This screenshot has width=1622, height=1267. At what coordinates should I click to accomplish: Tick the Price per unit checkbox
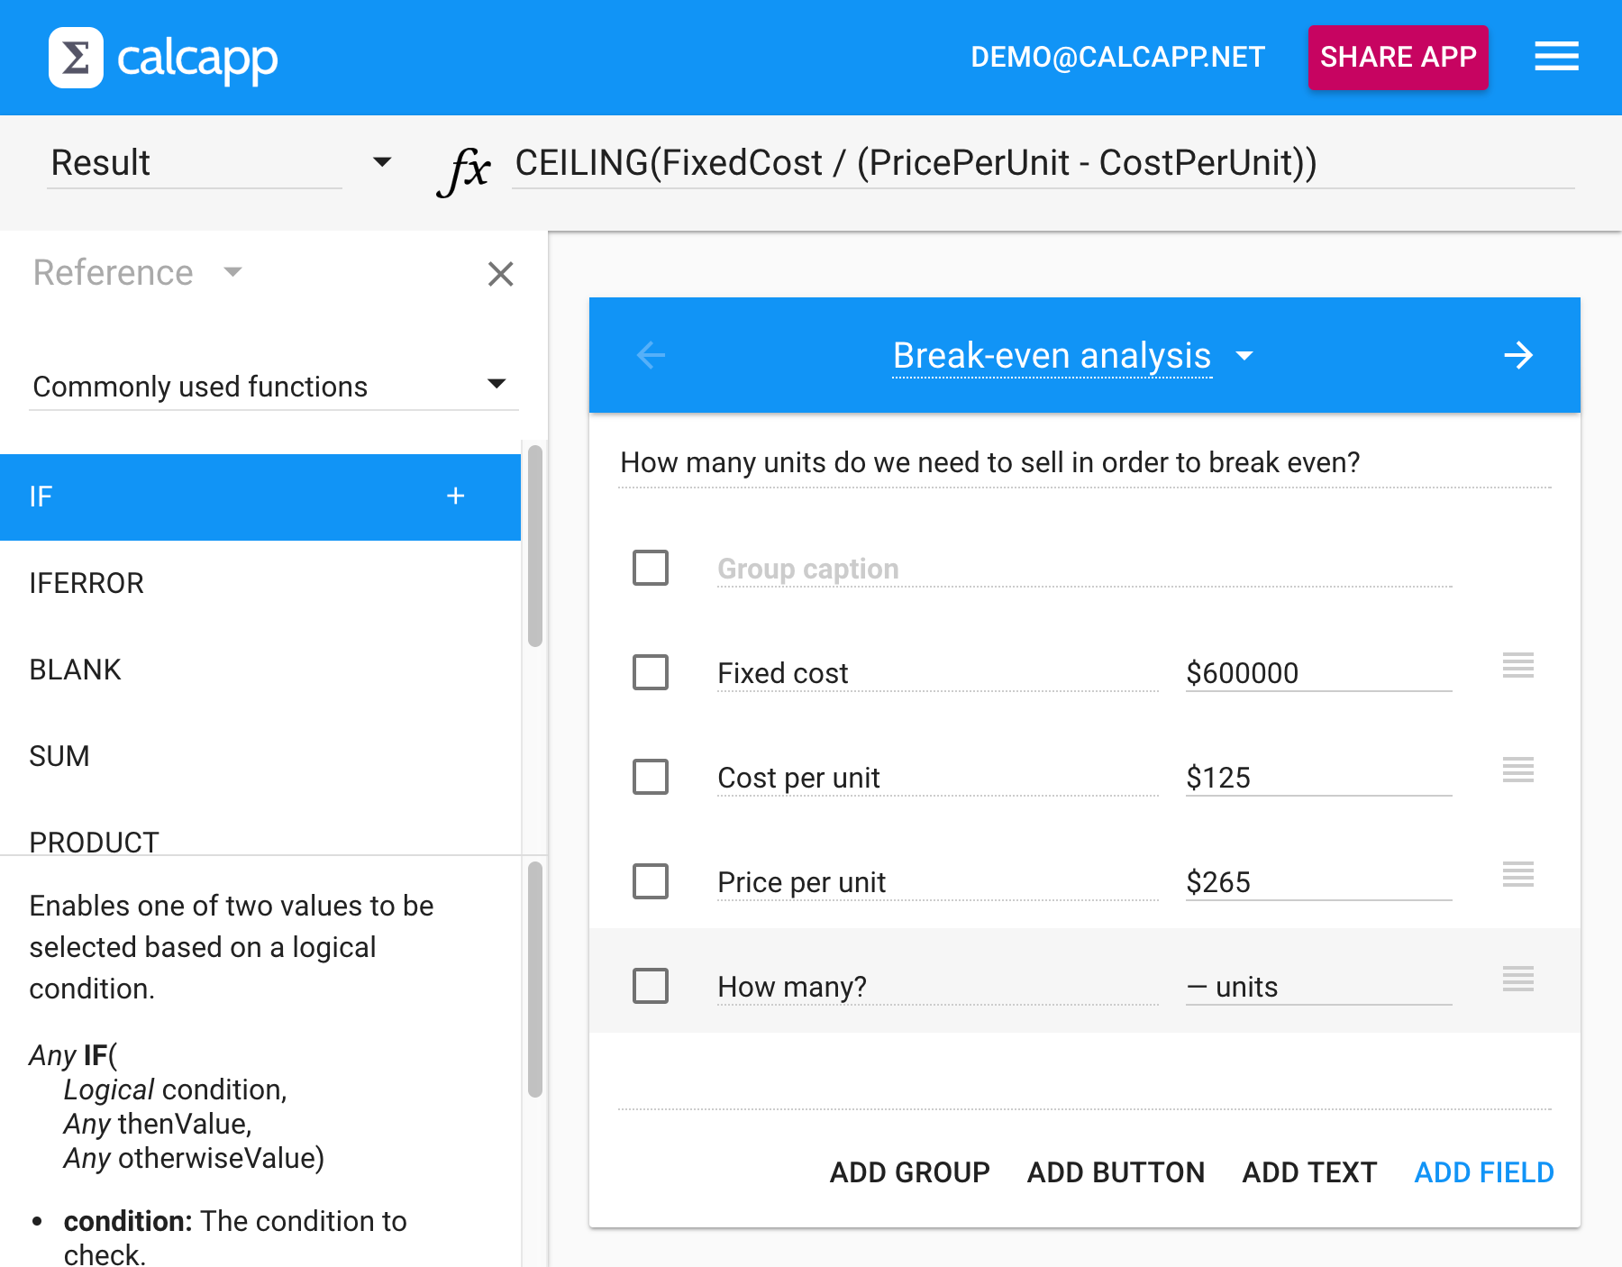(x=651, y=881)
